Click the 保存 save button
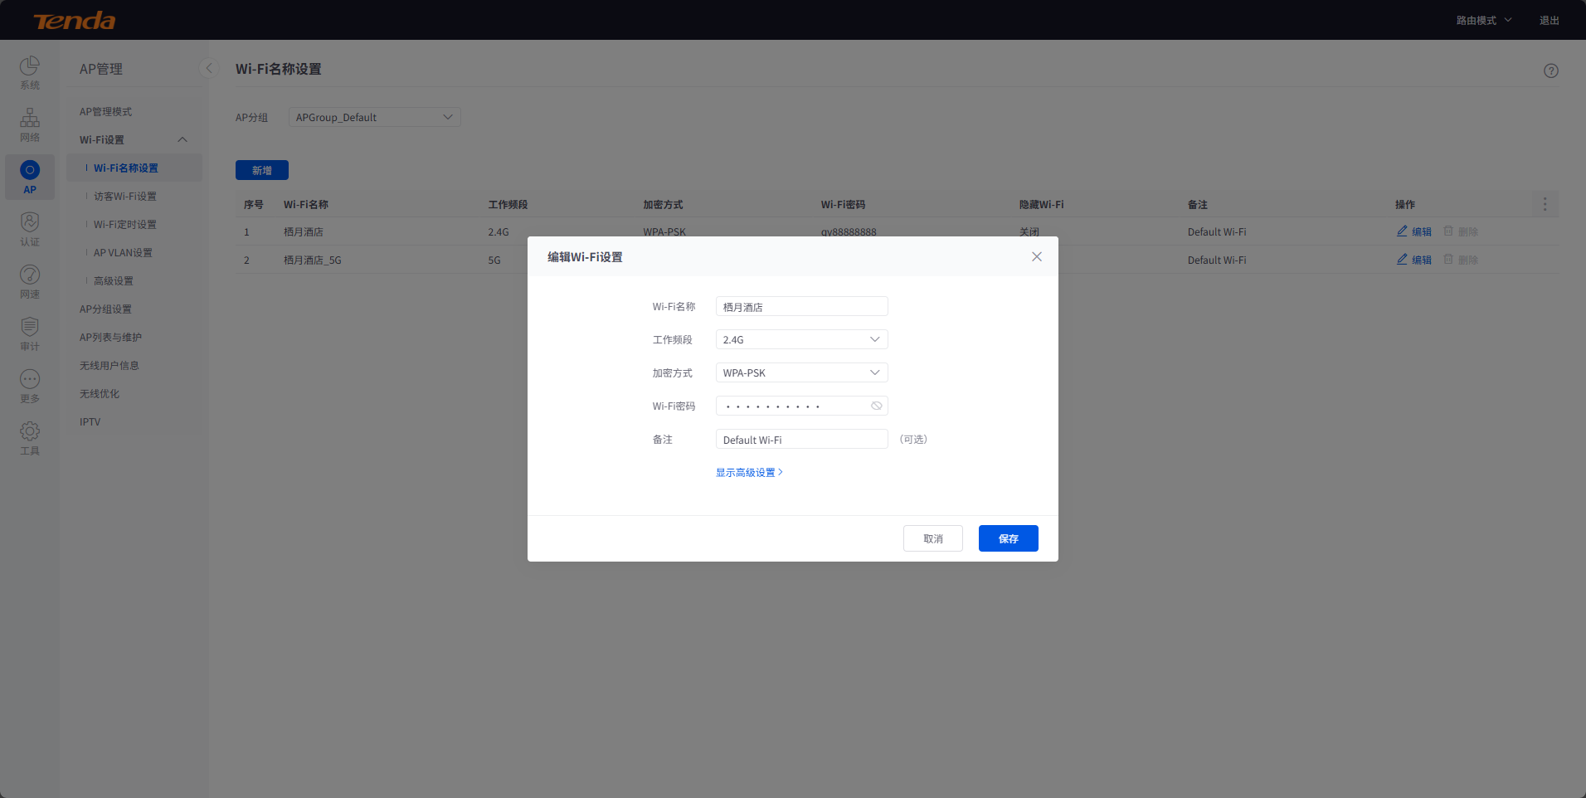Screen dimensions: 1586x798 point(1008,538)
